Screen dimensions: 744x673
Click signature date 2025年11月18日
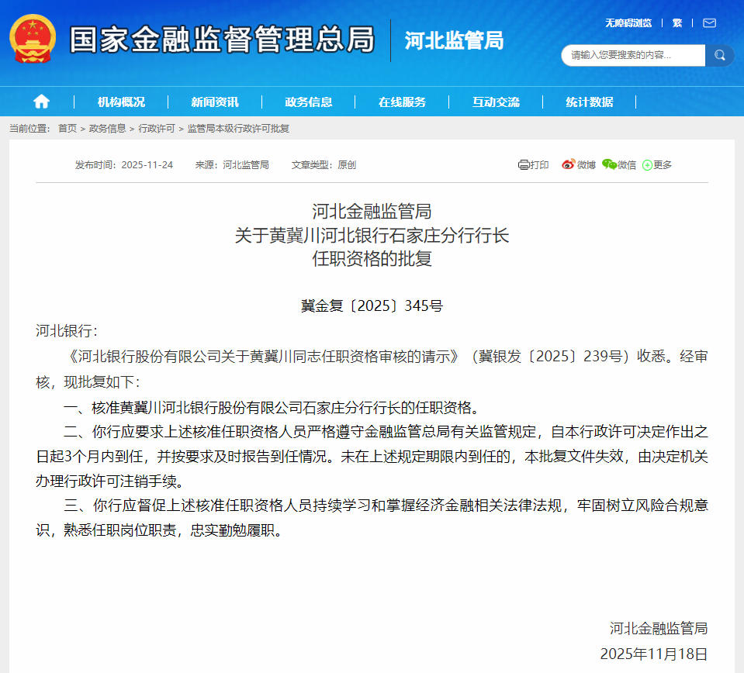[654, 654]
